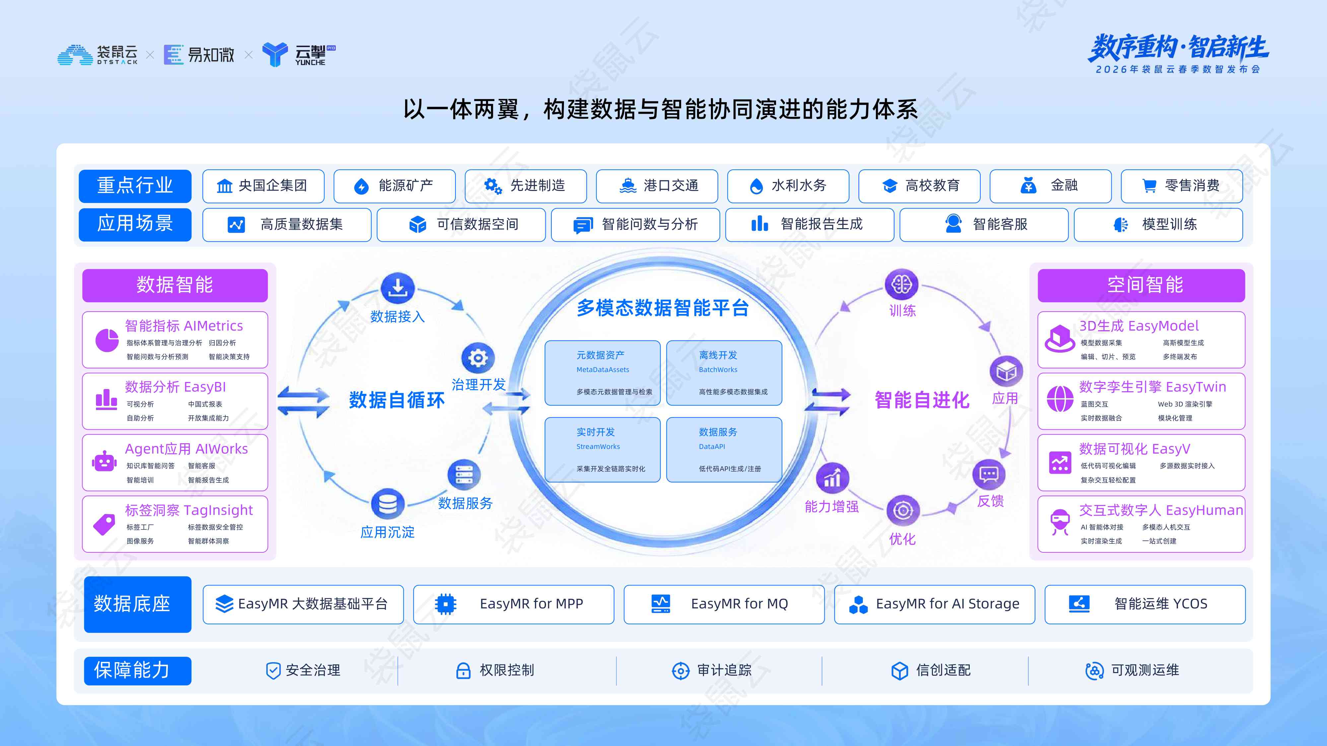The width and height of the screenshot is (1327, 746).
Task: Click the EasyMR for AI Storage icon
Action: point(858,604)
